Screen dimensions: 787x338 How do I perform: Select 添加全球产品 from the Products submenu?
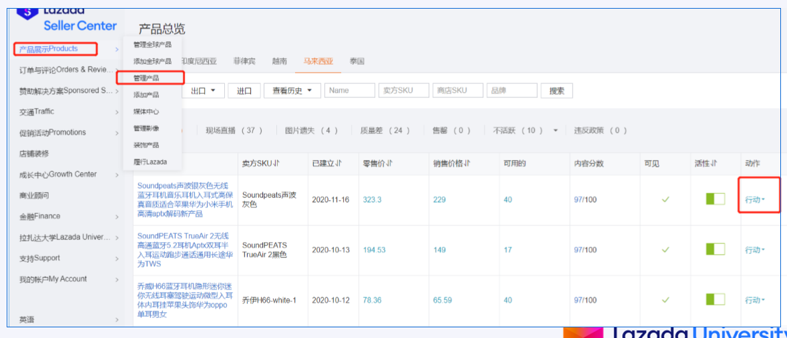[153, 61]
